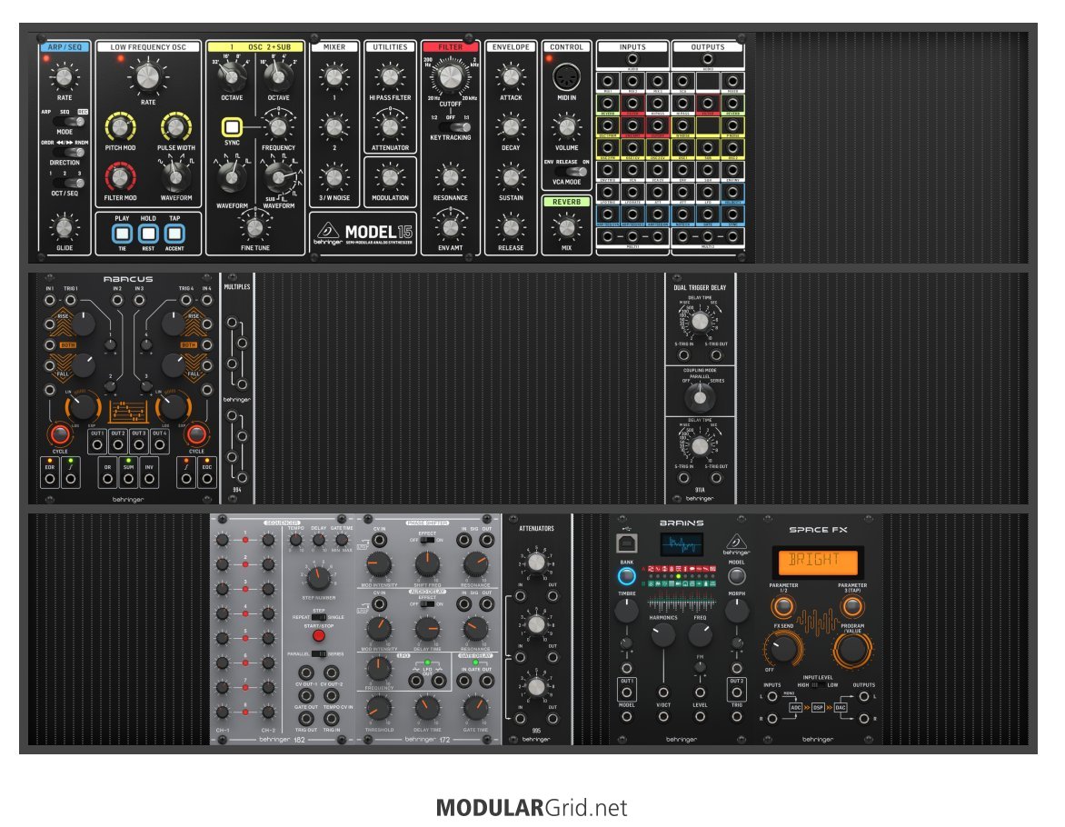The width and height of the screenshot is (1065, 827).
Task: Click the Envelope Sustain knob
Action: click(x=510, y=177)
